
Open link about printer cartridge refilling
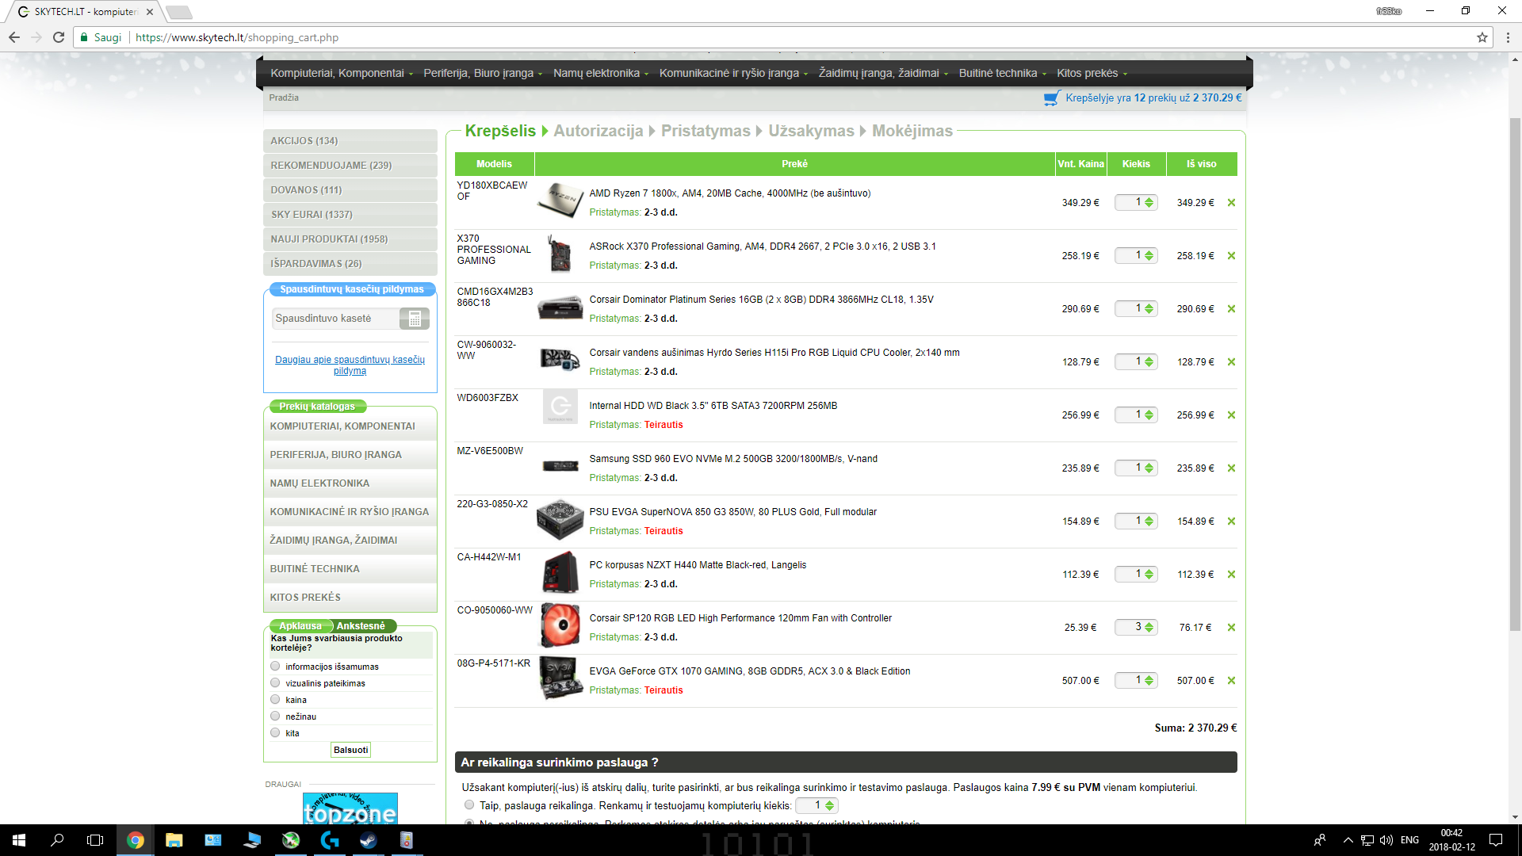(350, 365)
